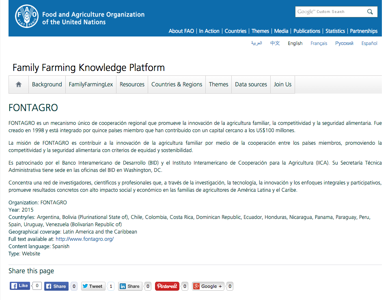Click the FAO logo emblem
The image size is (390, 300).
[27, 16]
